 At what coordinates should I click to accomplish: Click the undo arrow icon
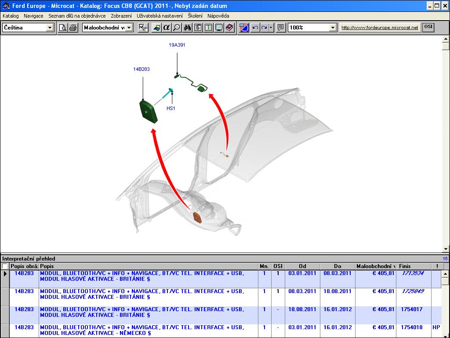255,28
